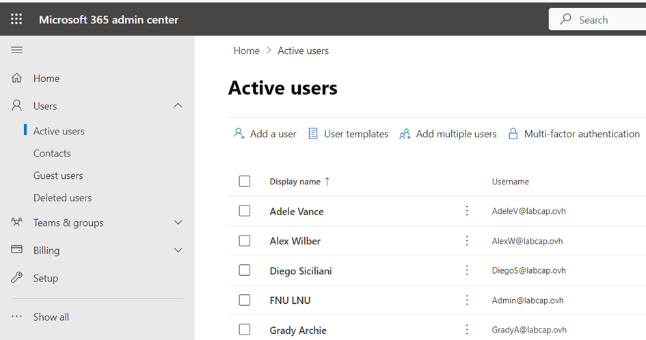The width and height of the screenshot is (646, 340).
Task: Open more actions for Alex Wilber
Action: tap(467, 241)
